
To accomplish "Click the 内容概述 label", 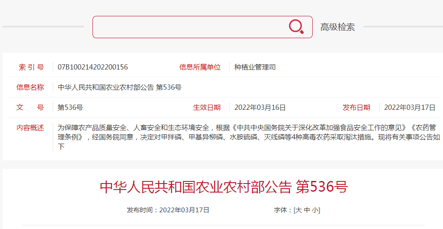I will (30, 128).
